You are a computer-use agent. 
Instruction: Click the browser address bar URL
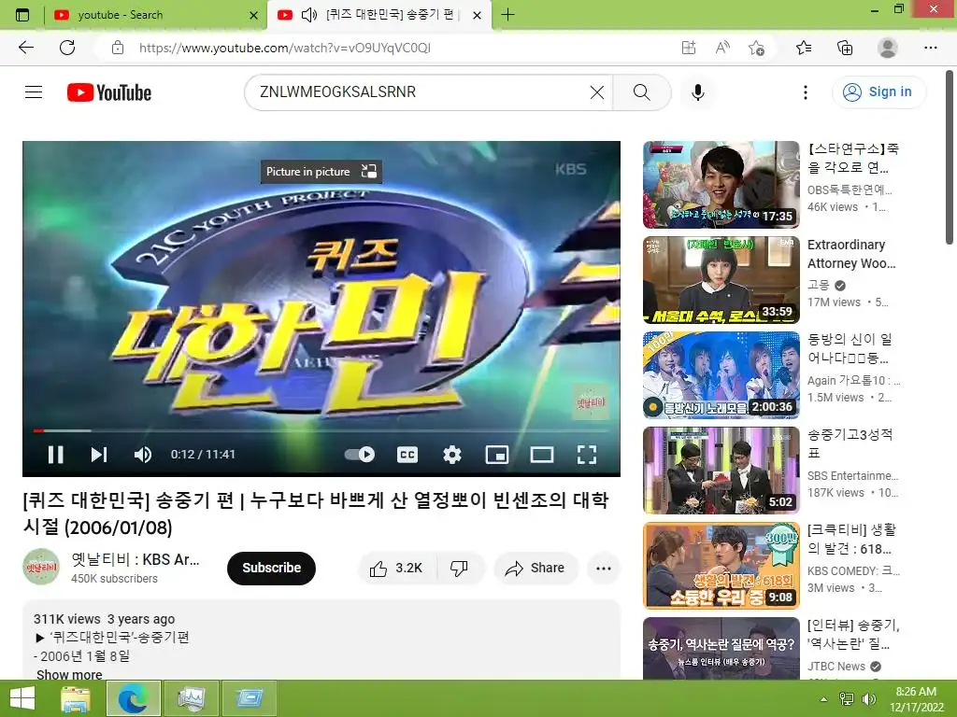point(285,48)
